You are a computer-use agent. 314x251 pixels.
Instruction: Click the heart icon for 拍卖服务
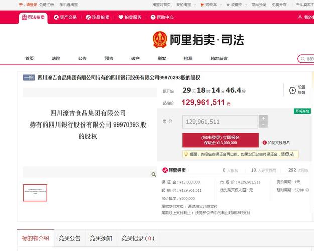click(121, 17)
